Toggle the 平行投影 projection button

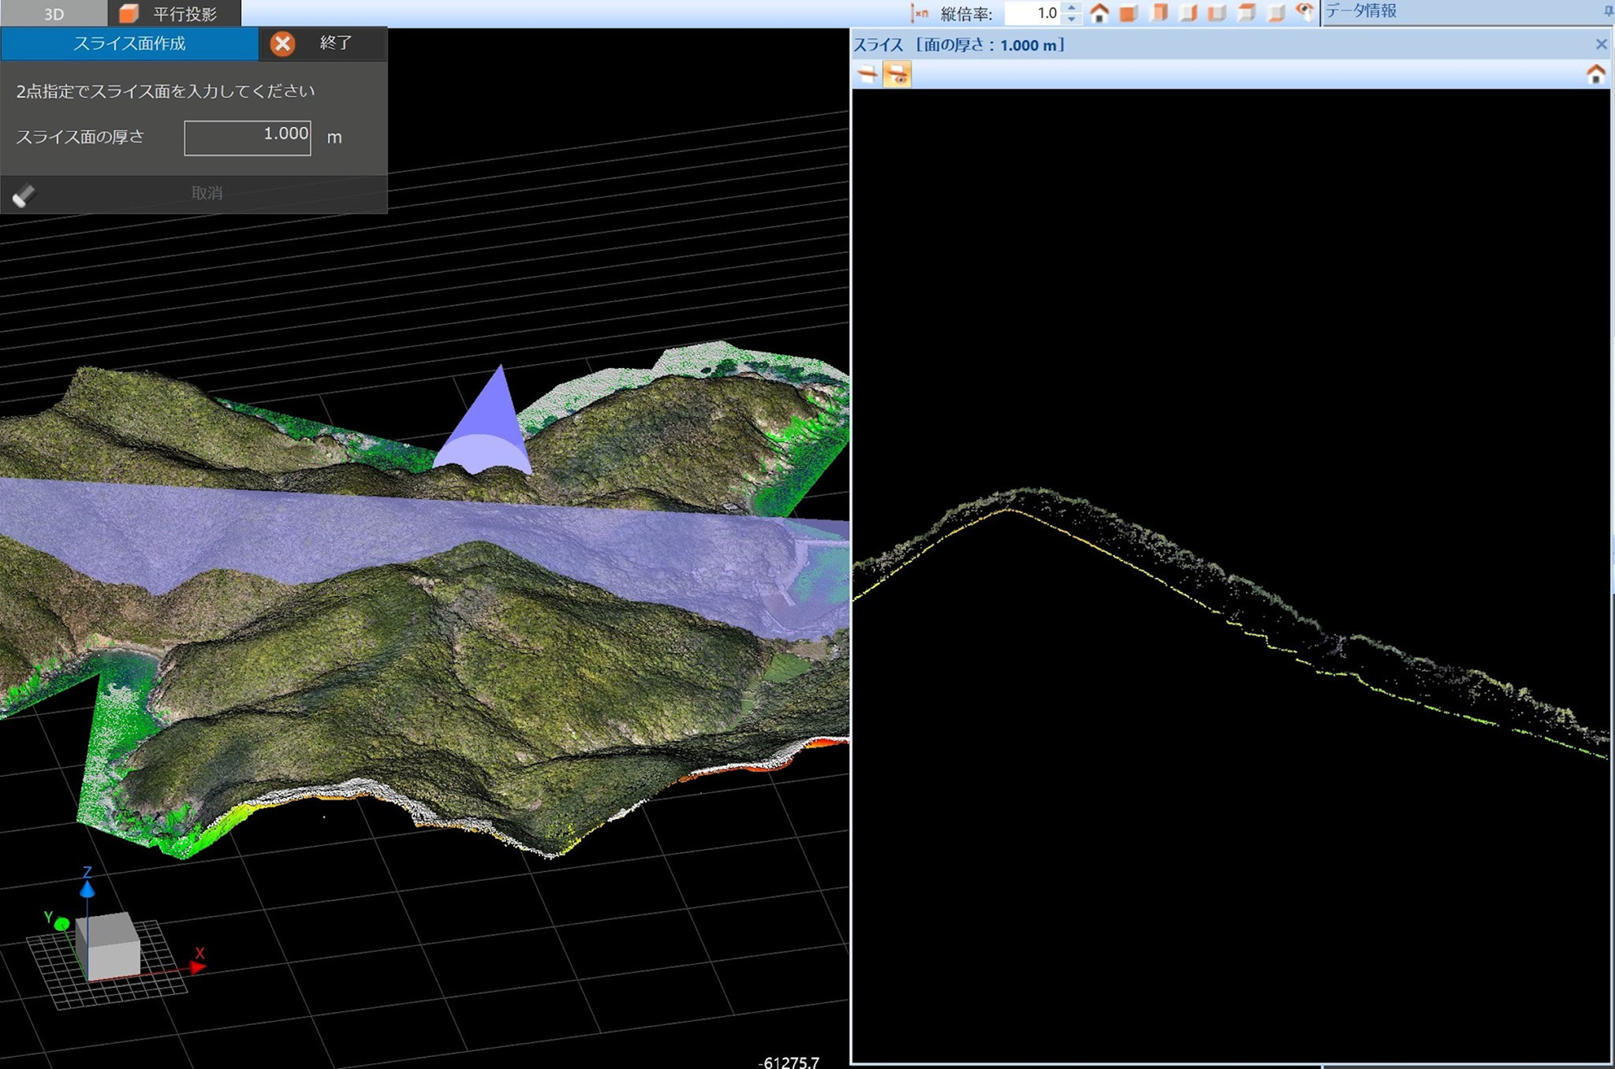[x=173, y=13]
